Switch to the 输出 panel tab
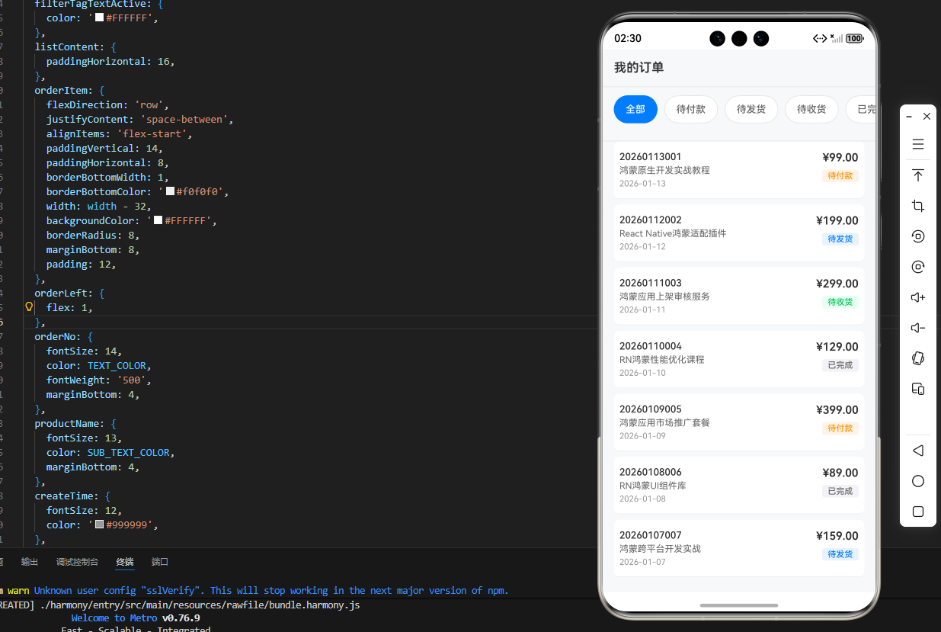The image size is (941, 632). click(x=30, y=562)
